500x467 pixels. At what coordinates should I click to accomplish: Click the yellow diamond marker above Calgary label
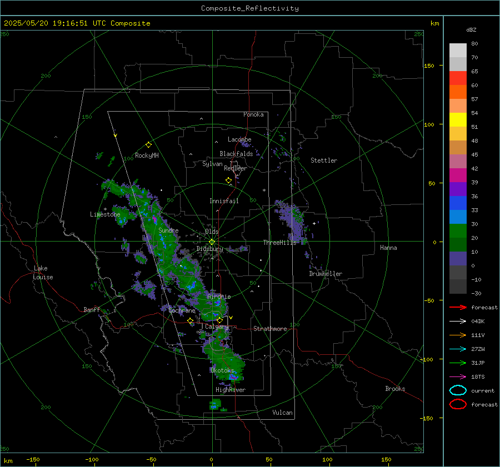tap(219, 320)
